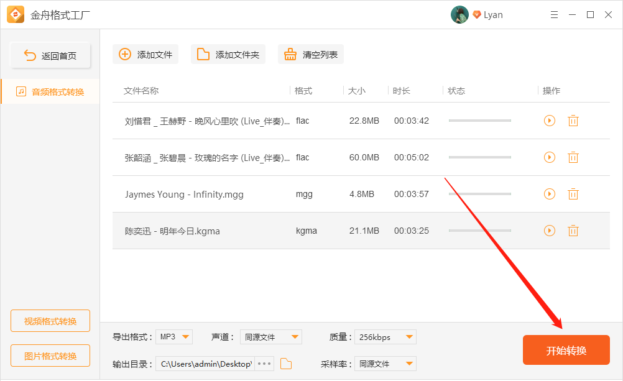Delete Jaymes Young - Infinity.mgg from list
623x381 pixels.
click(573, 194)
